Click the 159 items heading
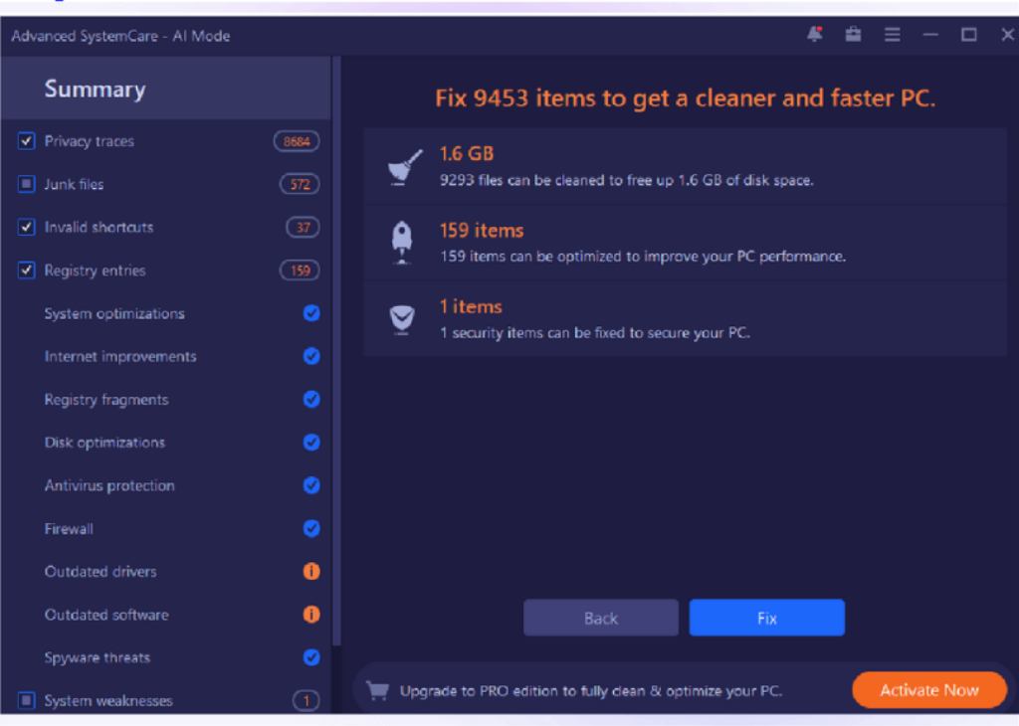 click(x=482, y=231)
